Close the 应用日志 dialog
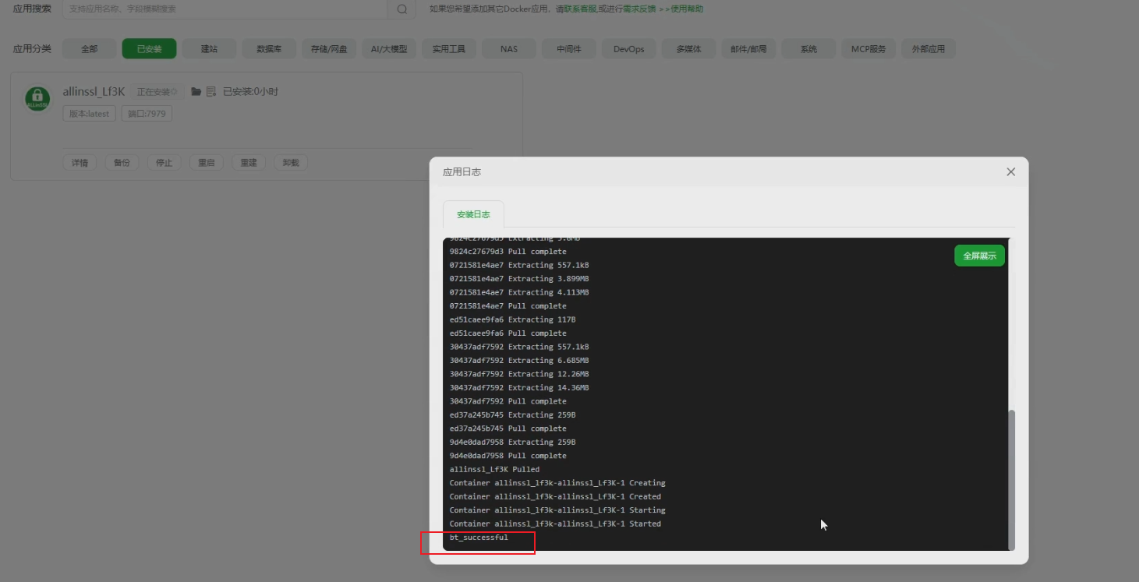 tap(1010, 171)
